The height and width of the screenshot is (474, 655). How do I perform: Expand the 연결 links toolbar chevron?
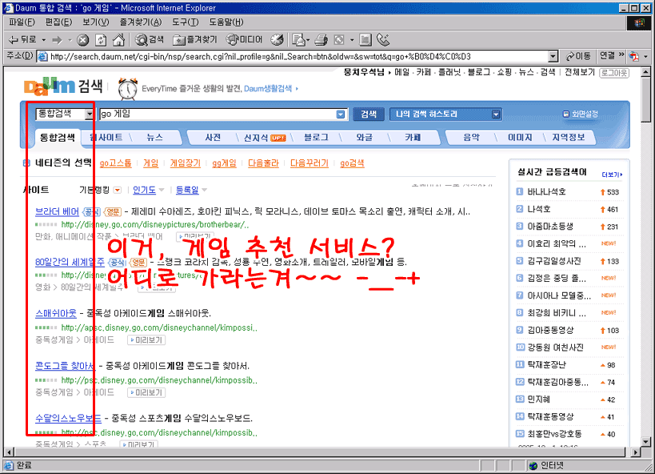pyautogui.click(x=621, y=54)
